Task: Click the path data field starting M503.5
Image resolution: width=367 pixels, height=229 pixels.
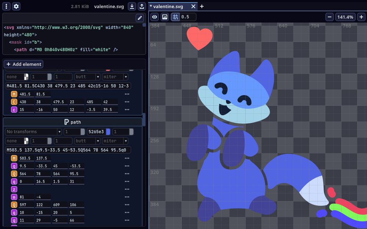Action: (68, 150)
